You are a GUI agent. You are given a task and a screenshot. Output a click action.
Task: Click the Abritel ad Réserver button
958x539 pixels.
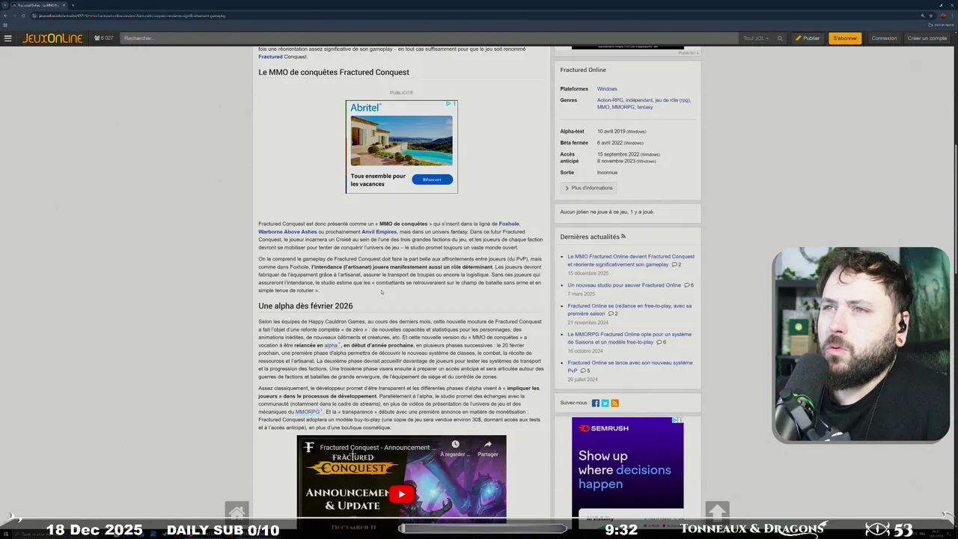point(432,180)
